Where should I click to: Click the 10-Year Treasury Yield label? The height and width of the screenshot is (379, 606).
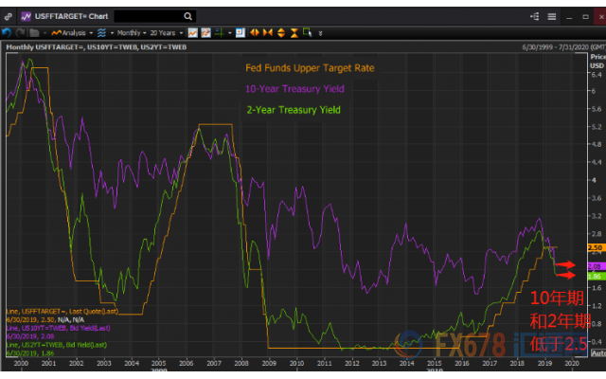tap(294, 89)
